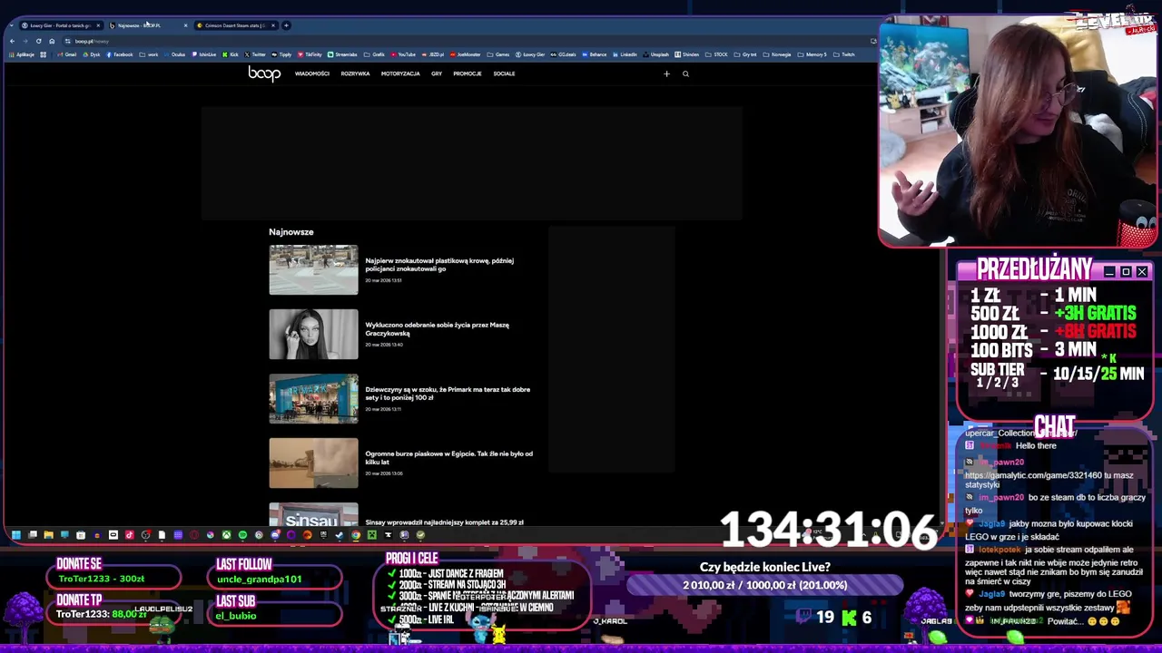The height and width of the screenshot is (653, 1162).
Task: Open the LinkedIn bookmark
Action: click(x=625, y=54)
